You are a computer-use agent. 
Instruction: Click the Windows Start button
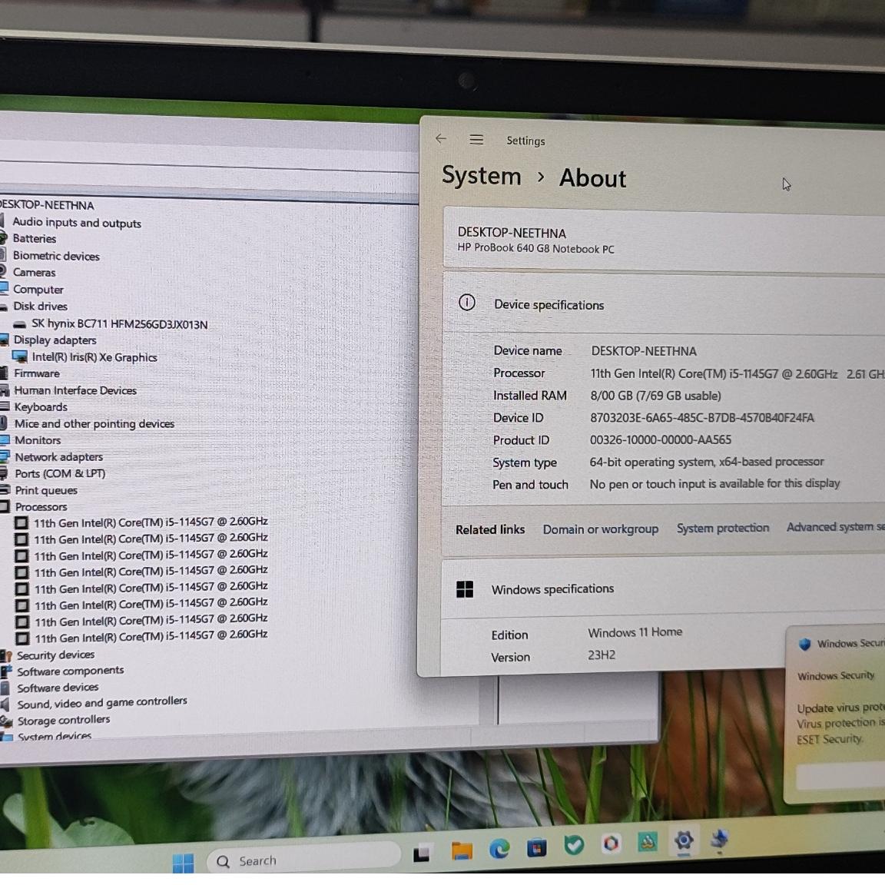coord(184,863)
